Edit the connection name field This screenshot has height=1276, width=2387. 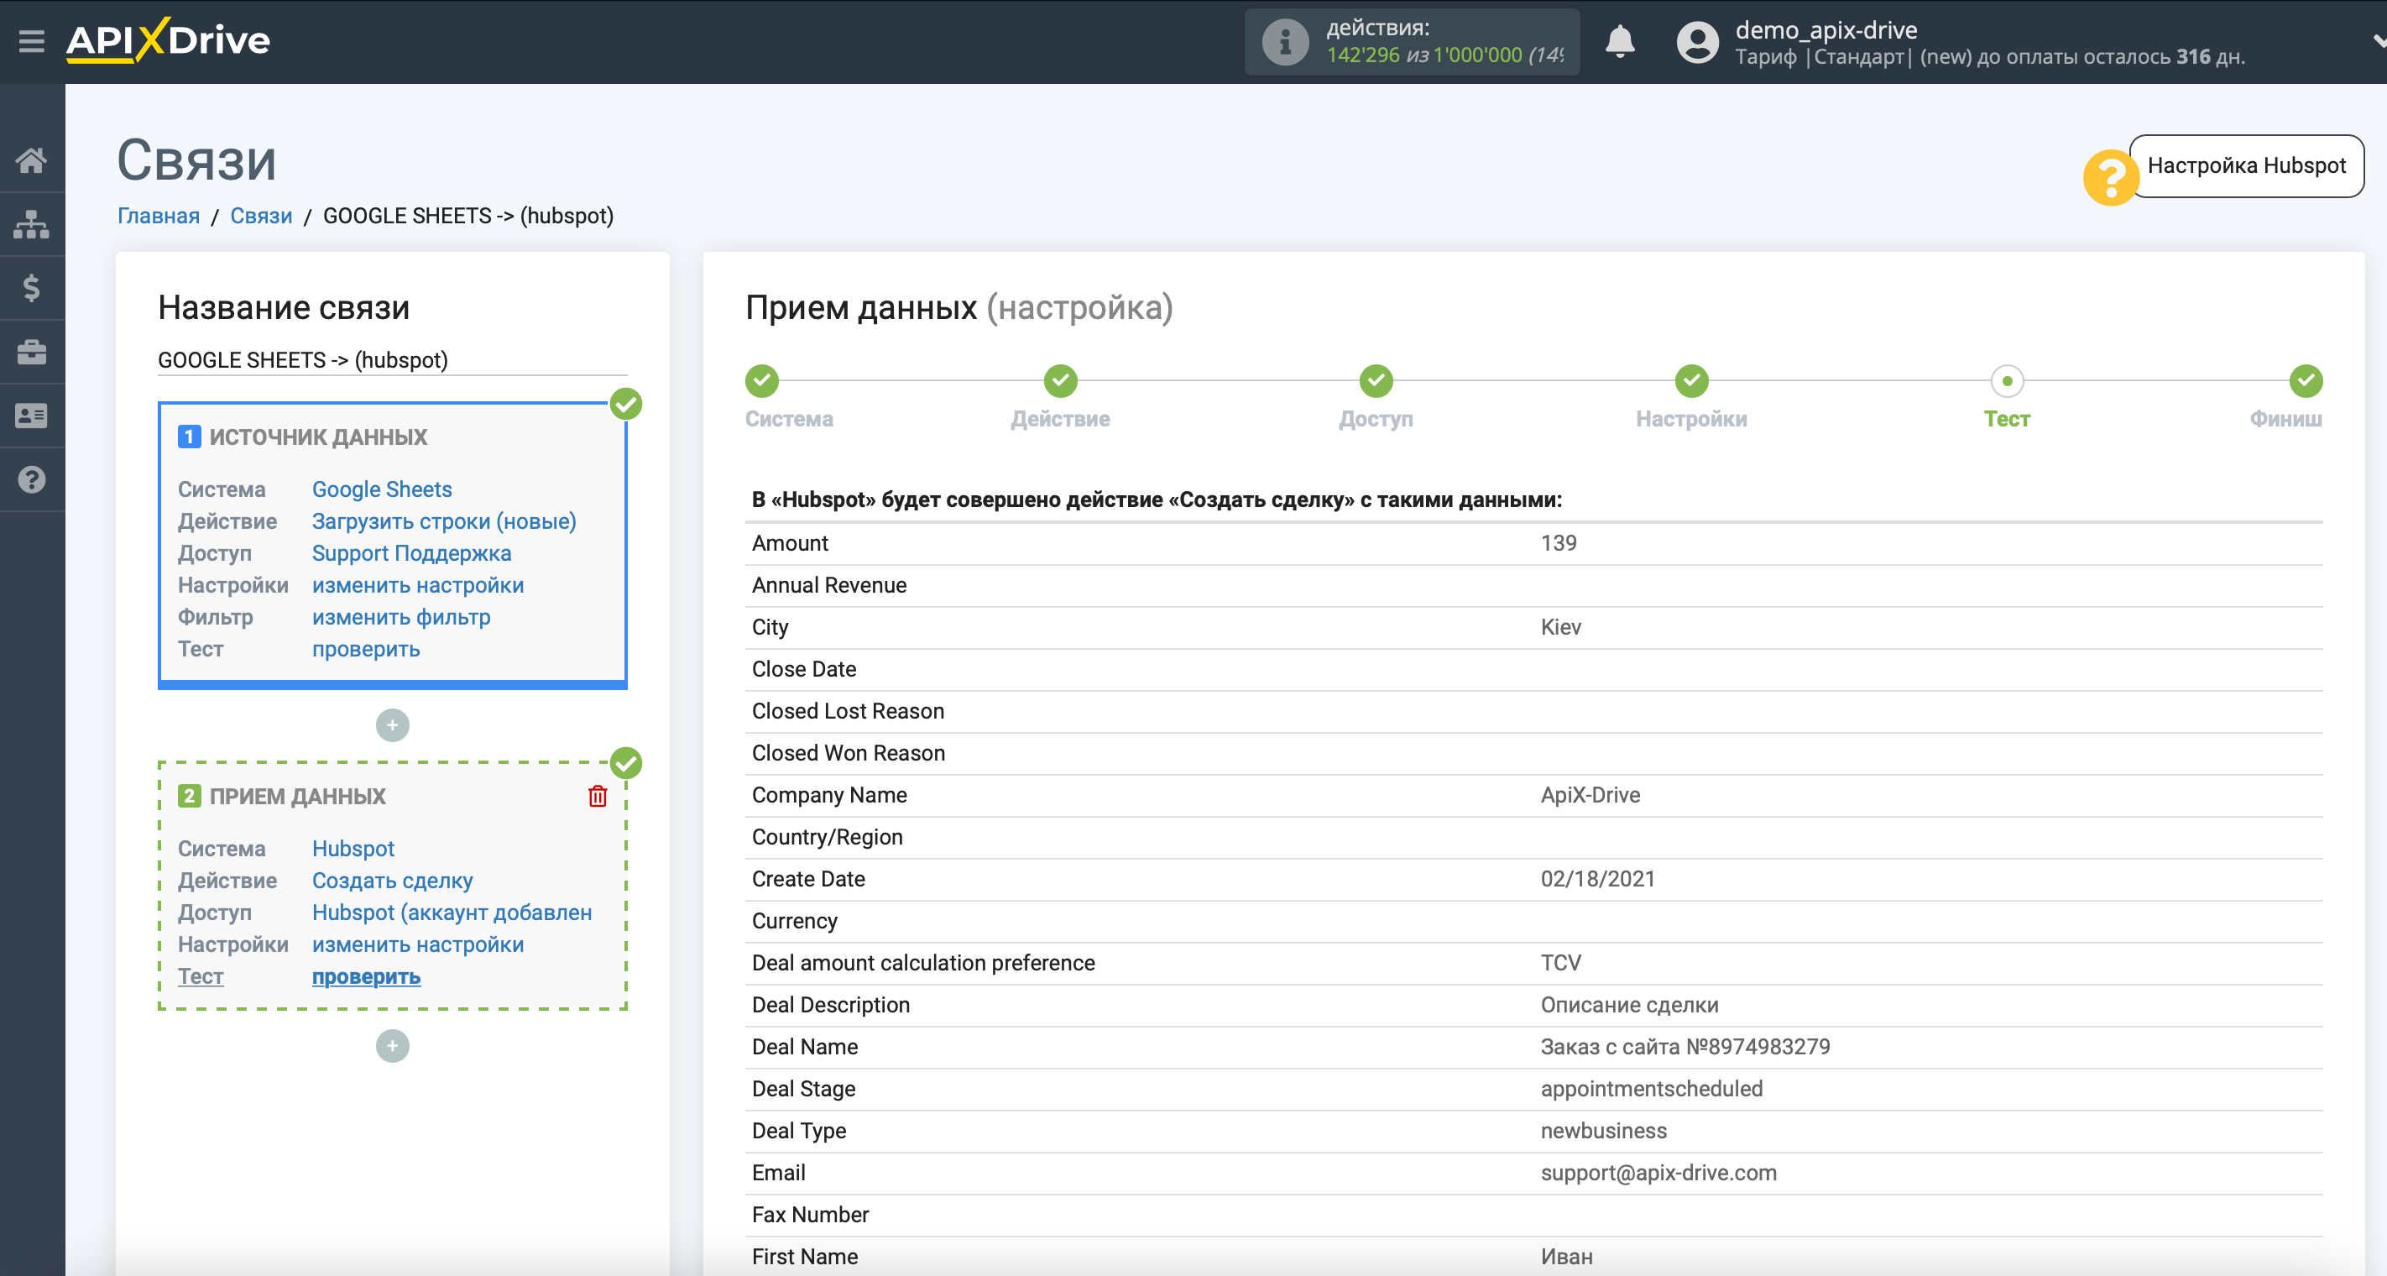coord(392,359)
